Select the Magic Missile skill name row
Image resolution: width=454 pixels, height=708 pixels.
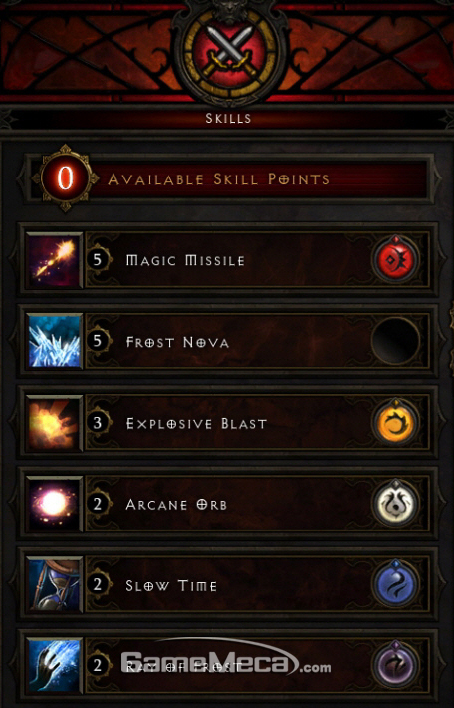click(x=225, y=260)
